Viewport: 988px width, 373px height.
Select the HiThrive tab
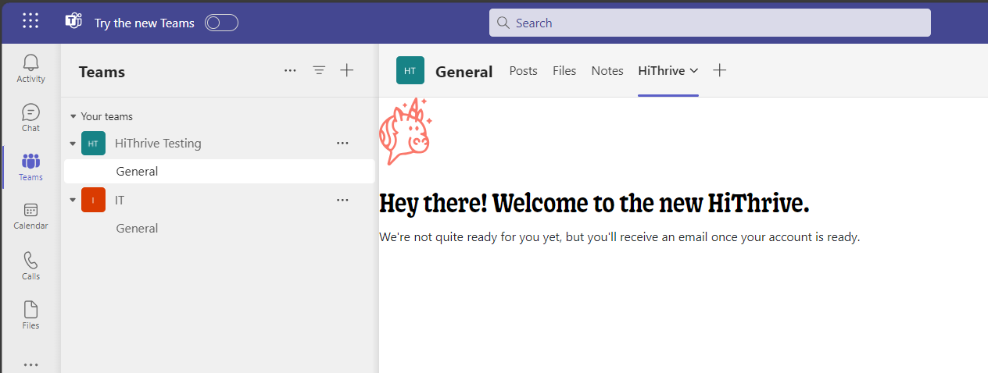pos(661,70)
